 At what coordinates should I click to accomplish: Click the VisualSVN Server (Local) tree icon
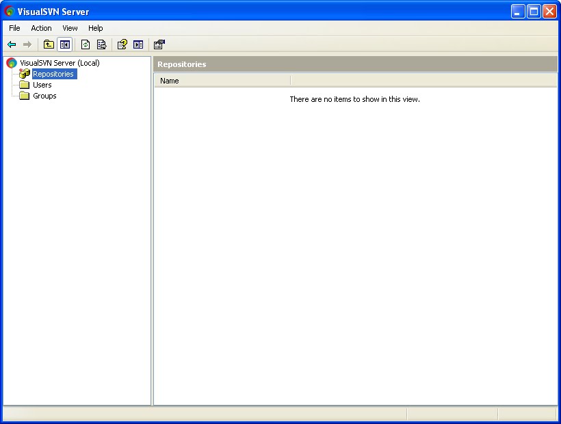pos(12,63)
